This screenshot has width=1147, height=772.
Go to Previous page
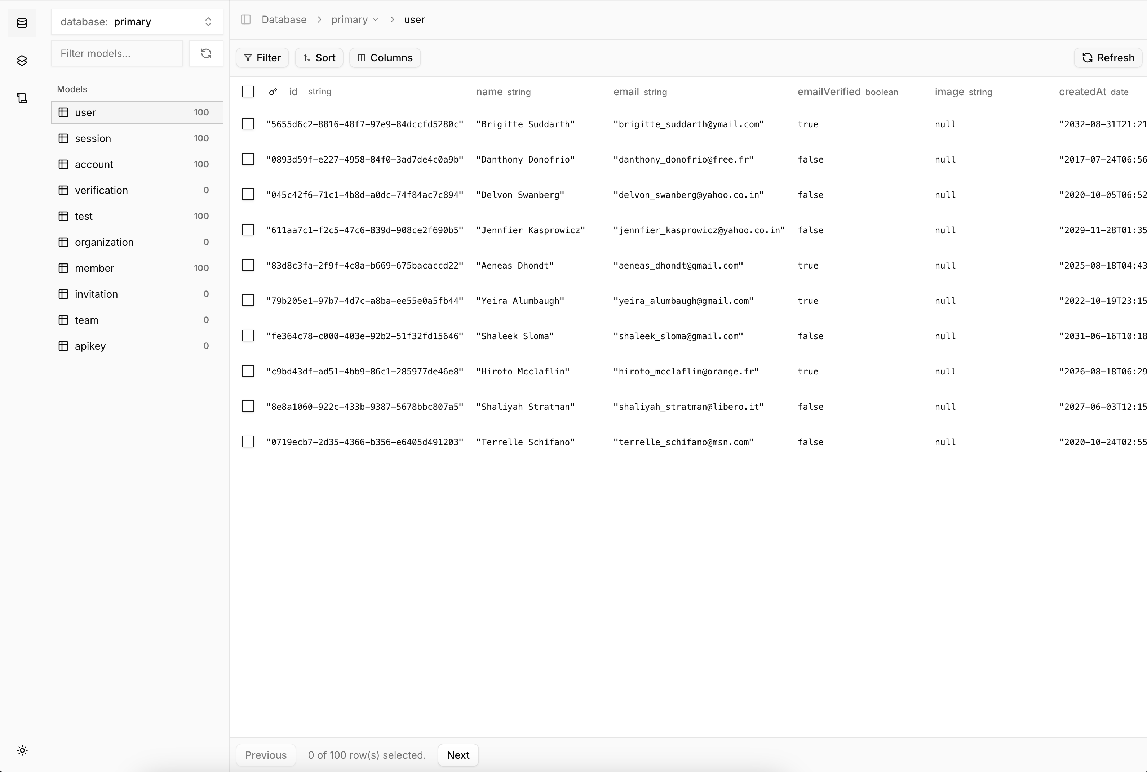point(266,755)
